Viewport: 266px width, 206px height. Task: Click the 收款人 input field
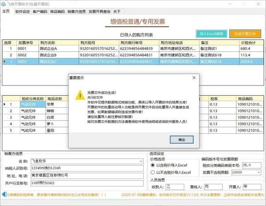pos(175,187)
